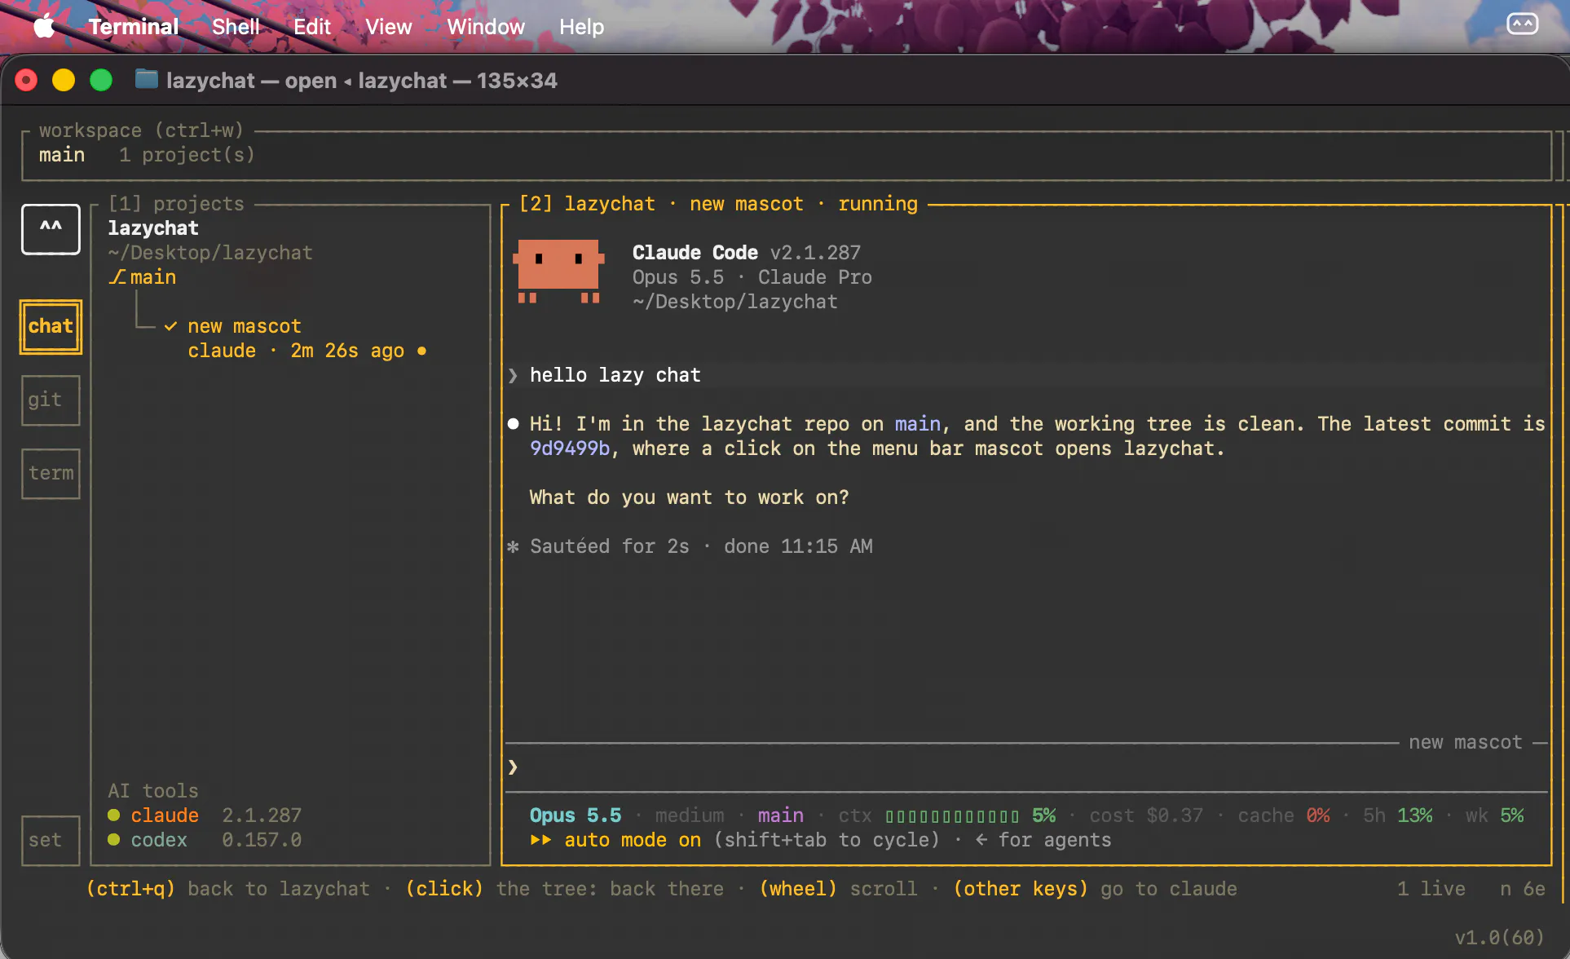1570x959 pixels.
Task: Select the 'new mascot' session in tree
Action: [245, 326]
